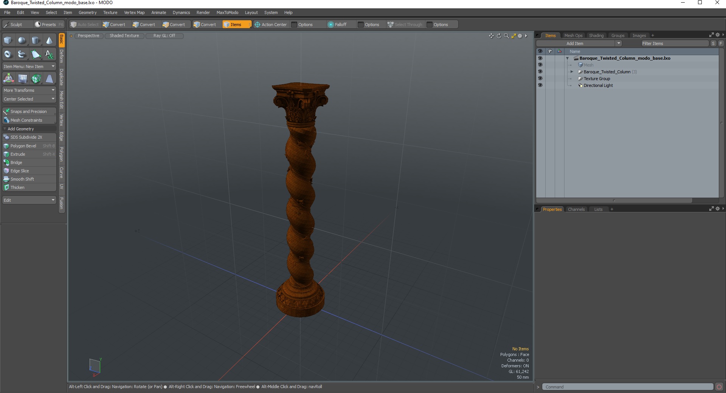Click the Bridge button
726x393 pixels.
tap(29, 162)
